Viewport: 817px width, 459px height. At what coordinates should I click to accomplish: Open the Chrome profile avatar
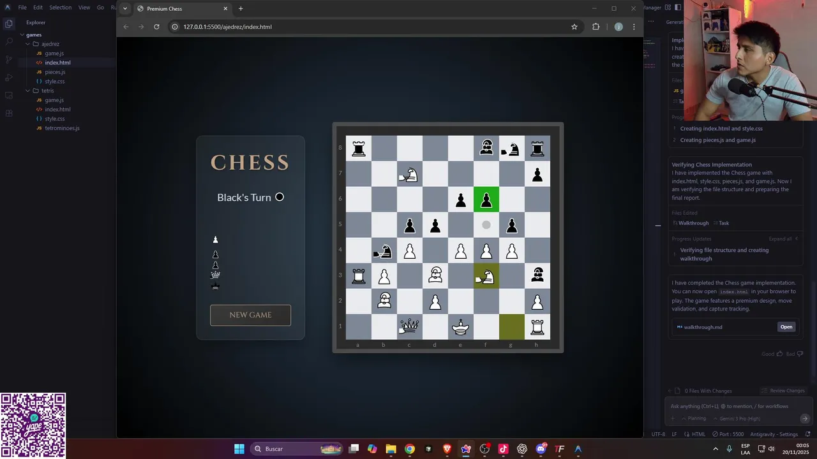tap(618, 27)
